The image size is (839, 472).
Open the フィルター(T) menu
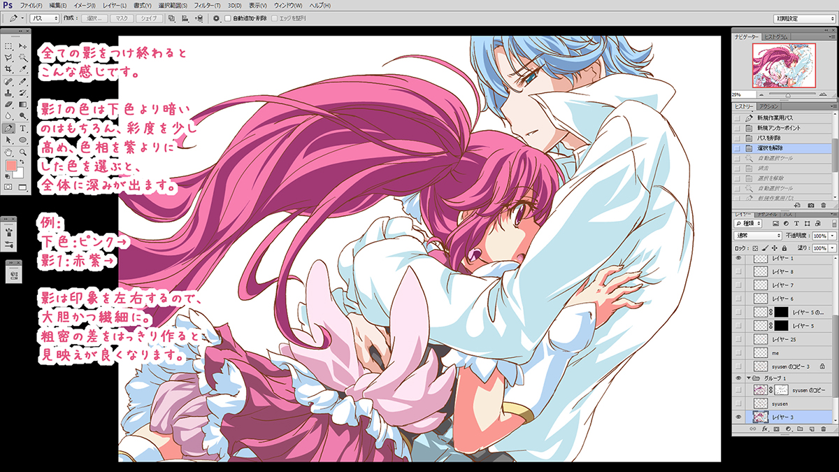[206, 5]
